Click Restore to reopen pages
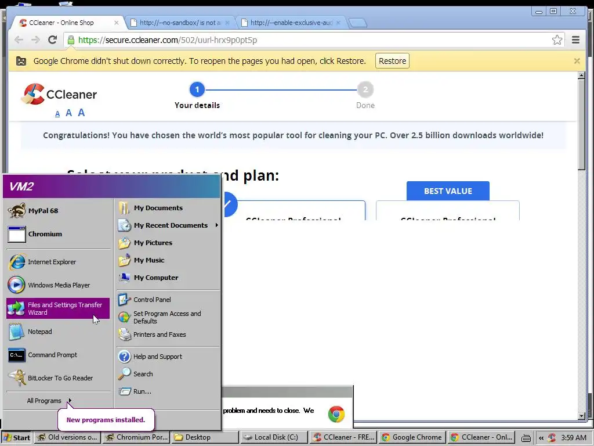 pyautogui.click(x=392, y=61)
